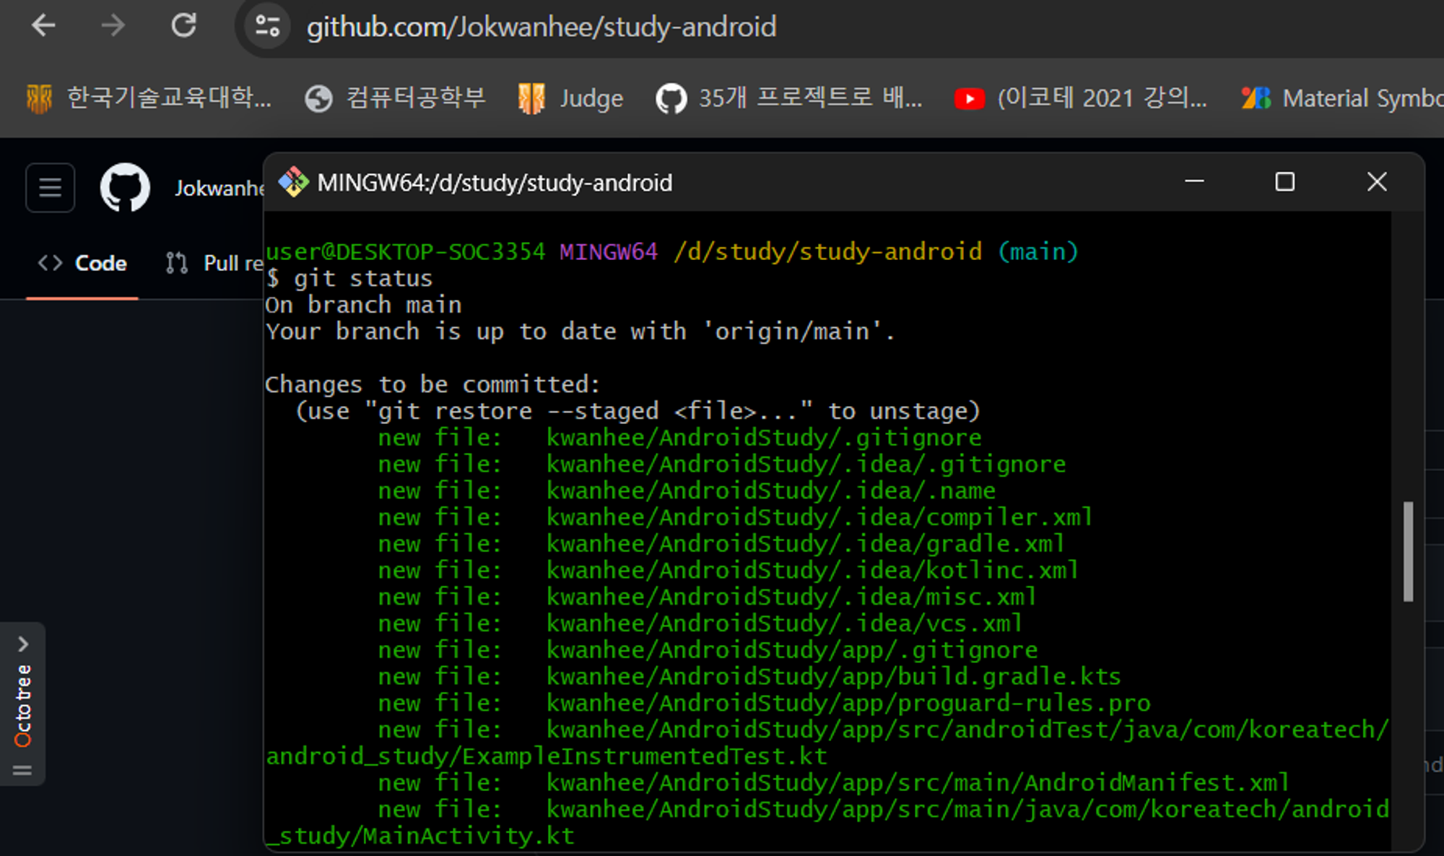Viewport: 1444px width, 856px height.
Task: Click the .idea/.gitignore new file line
Action: (x=722, y=464)
